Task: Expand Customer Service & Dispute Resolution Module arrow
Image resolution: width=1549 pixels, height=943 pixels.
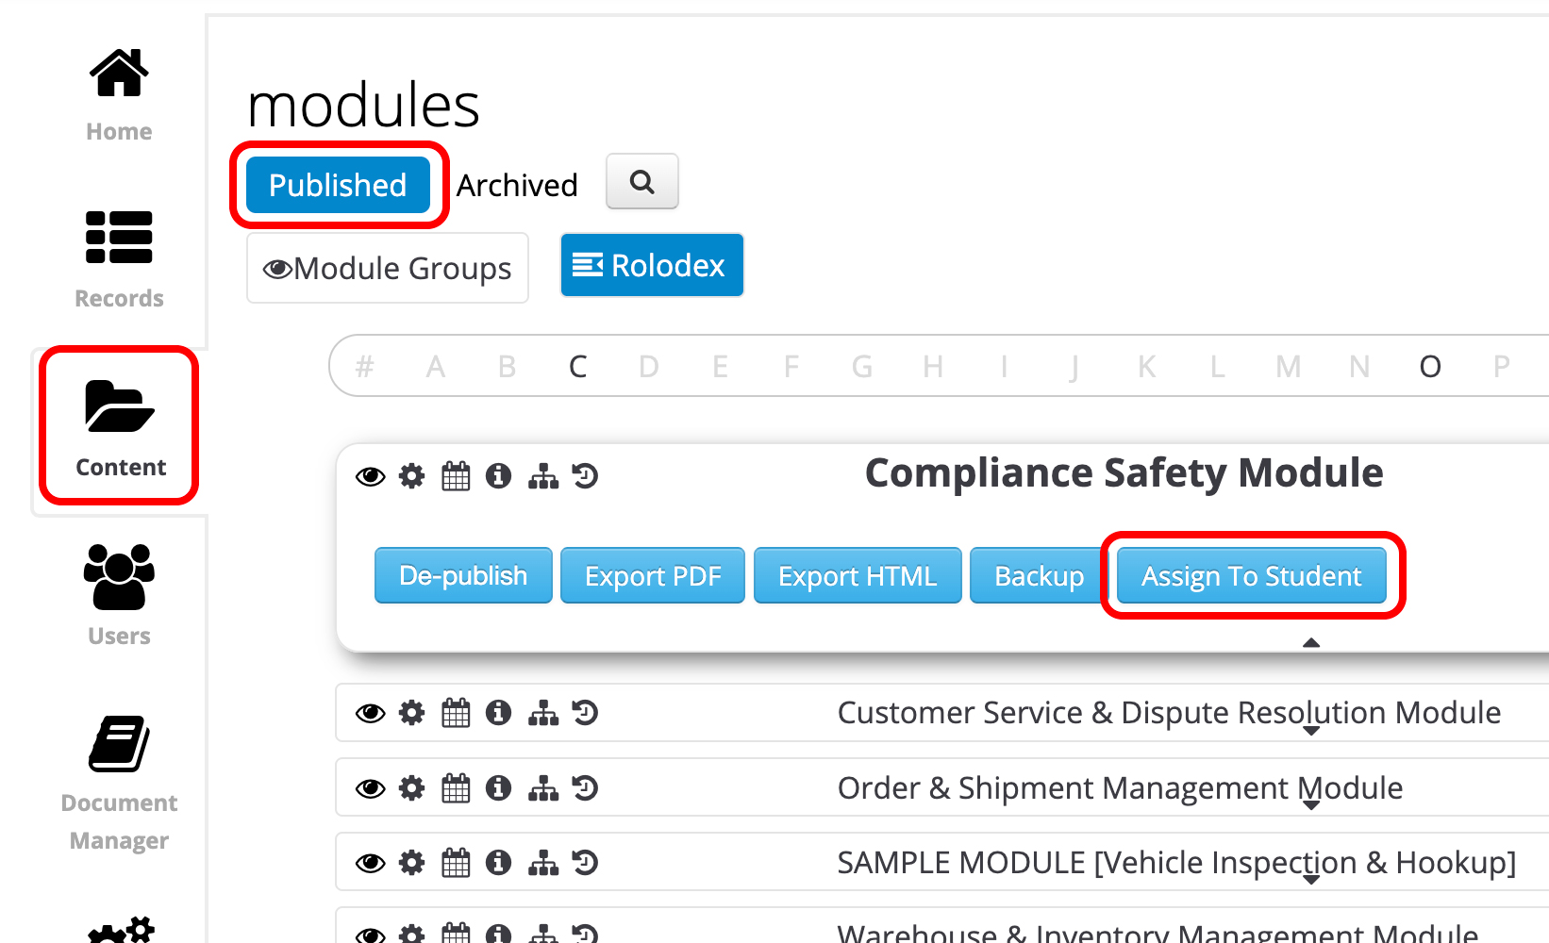Action: [x=1311, y=731]
